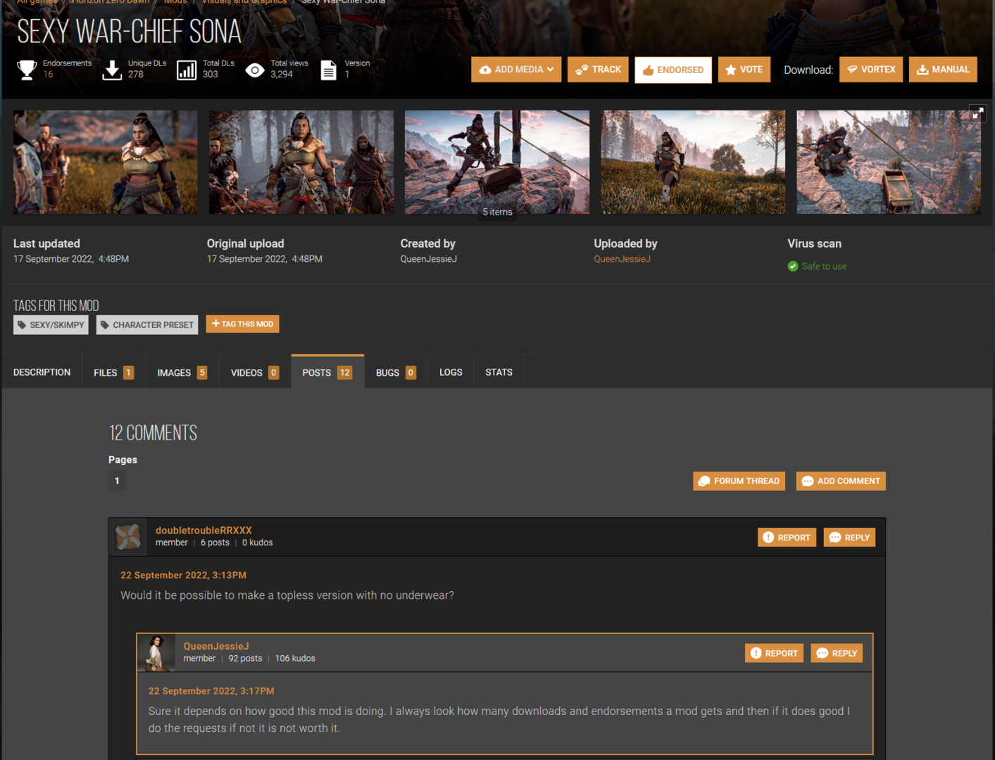Start a manual download
The height and width of the screenshot is (760, 995).
[943, 70]
